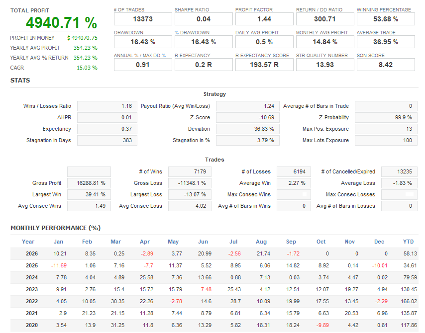Click the Jan column header
The image size is (425, 333).
pos(58,242)
